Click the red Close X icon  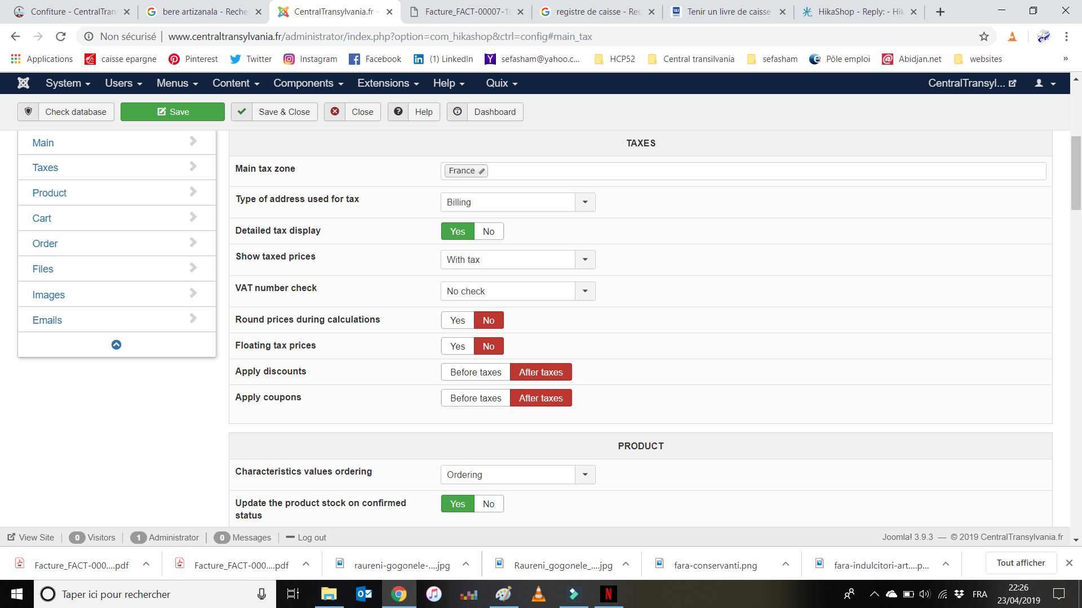tap(335, 111)
